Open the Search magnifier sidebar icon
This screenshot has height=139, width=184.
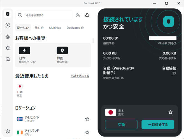7,59
